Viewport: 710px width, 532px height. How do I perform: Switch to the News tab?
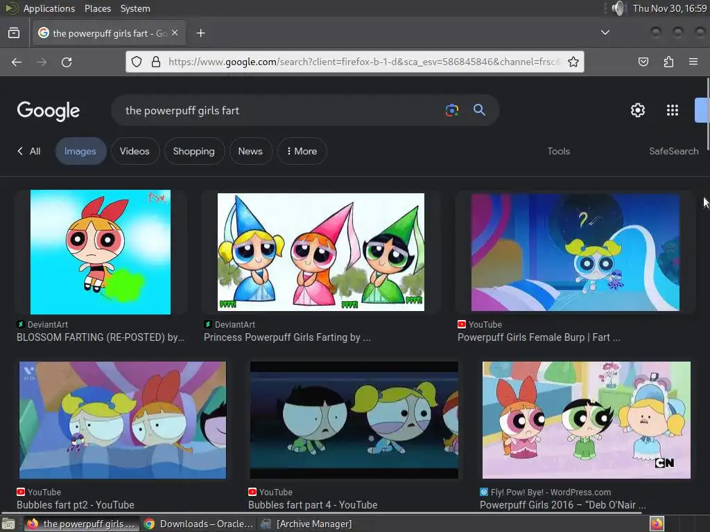pos(250,151)
